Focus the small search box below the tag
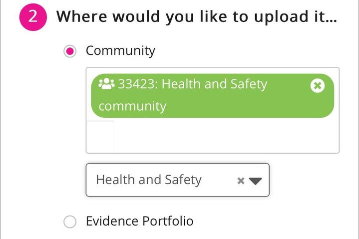359x239 pixels. 100,136
